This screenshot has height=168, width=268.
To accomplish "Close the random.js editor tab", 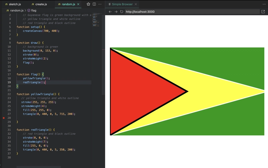I will (78, 4).
